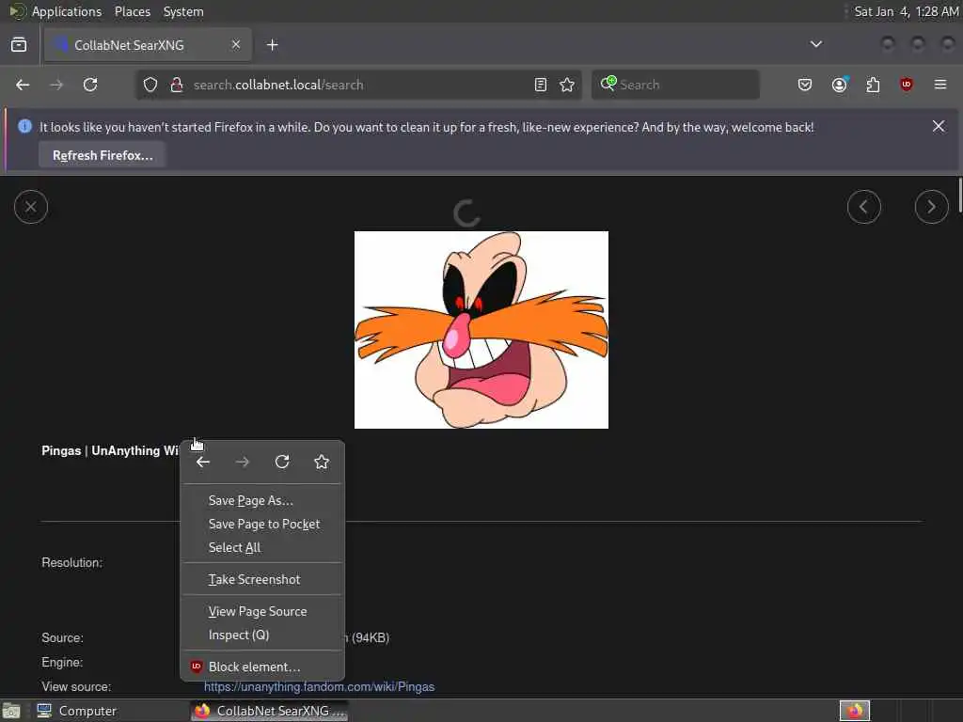963x722 pixels.
Task: Click the (94KB) file size text
Action: click(x=371, y=638)
